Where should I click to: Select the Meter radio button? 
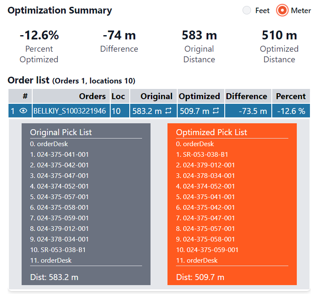[x=282, y=11]
